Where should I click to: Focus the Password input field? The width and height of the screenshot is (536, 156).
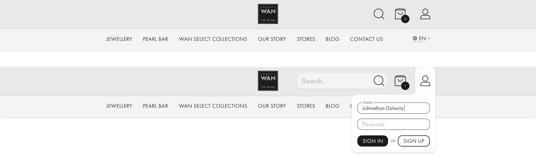pyautogui.click(x=394, y=124)
